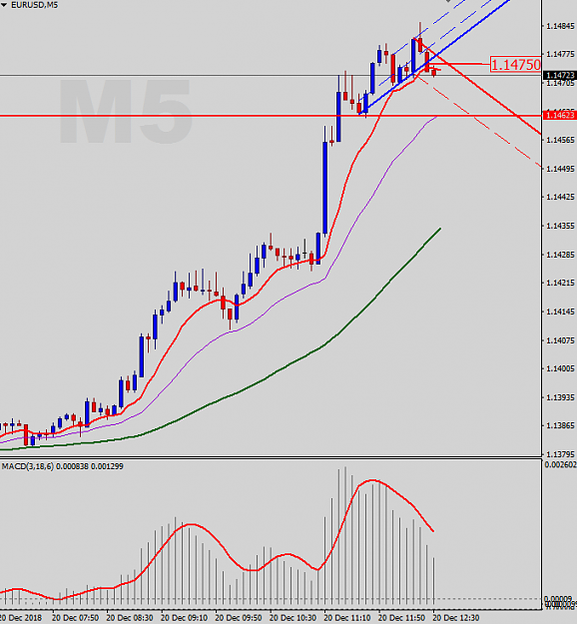Click the 1.14425 price axis value
This screenshot has width=577, height=624.
pos(561,198)
